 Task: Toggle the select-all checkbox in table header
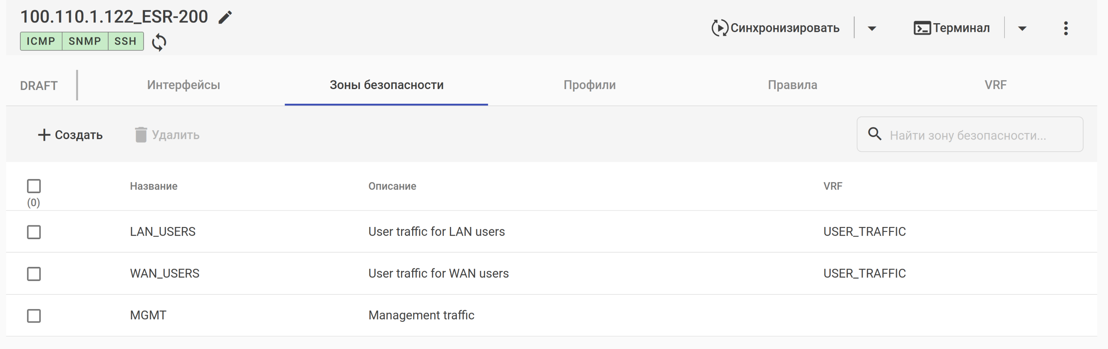[x=34, y=186]
